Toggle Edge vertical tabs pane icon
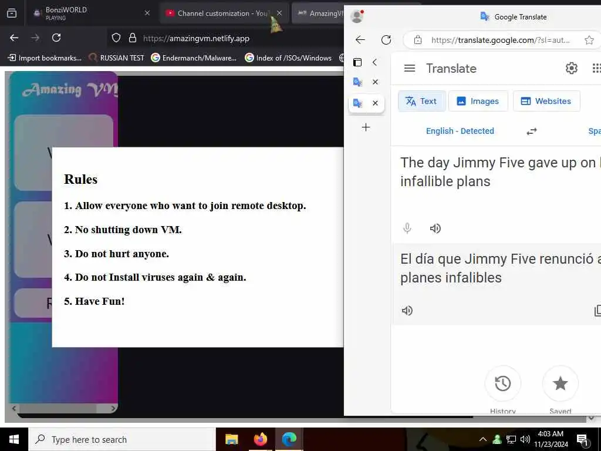The height and width of the screenshot is (451, 601). 357,62
